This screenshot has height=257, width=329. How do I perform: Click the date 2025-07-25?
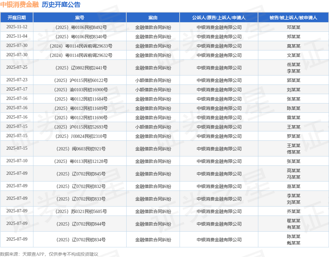(x=17, y=67)
